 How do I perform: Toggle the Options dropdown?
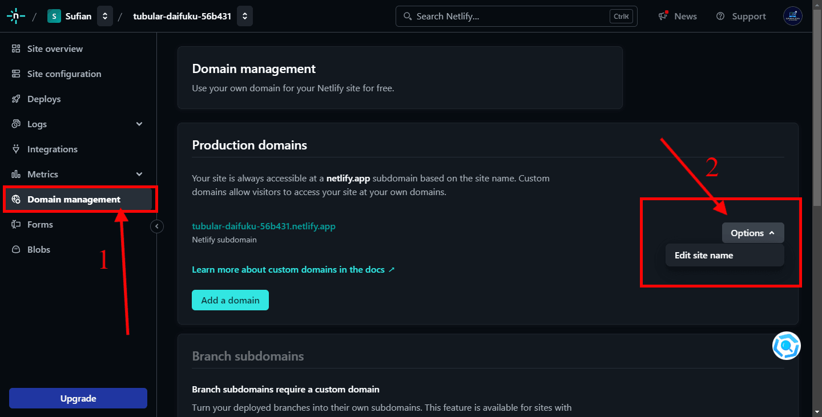[753, 233]
